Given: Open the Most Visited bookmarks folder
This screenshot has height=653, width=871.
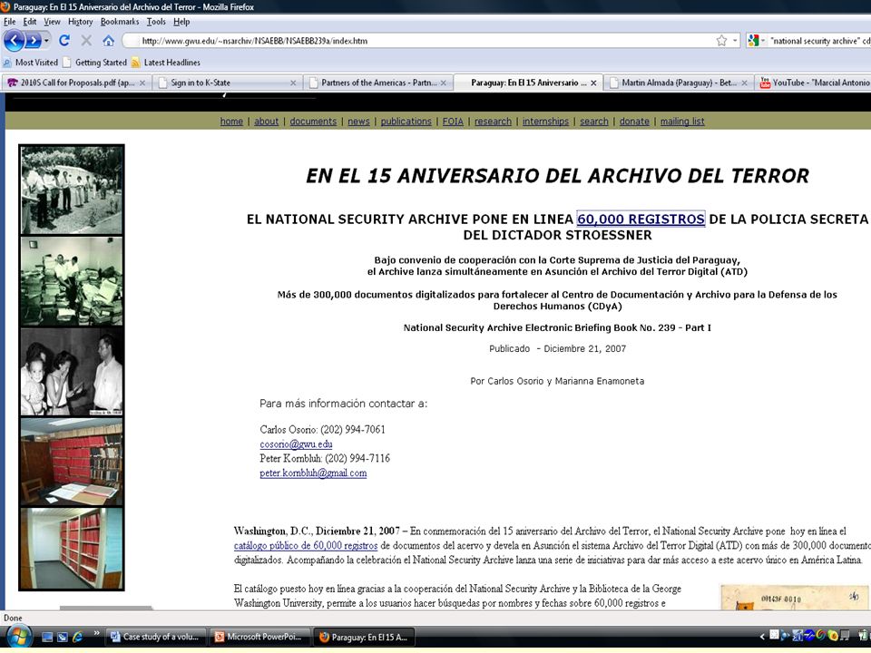Looking at the screenshot, I should 31,63.
